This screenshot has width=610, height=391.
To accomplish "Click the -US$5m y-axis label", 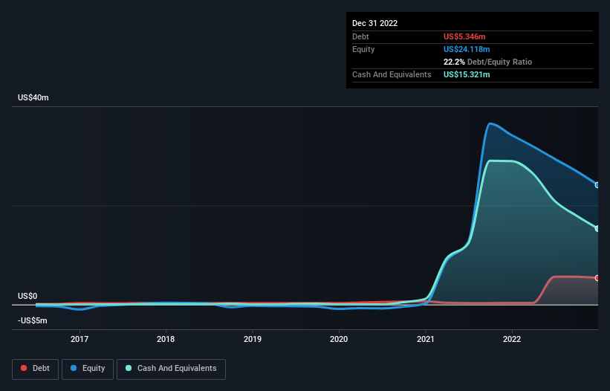I will click(x=32, y=320).
